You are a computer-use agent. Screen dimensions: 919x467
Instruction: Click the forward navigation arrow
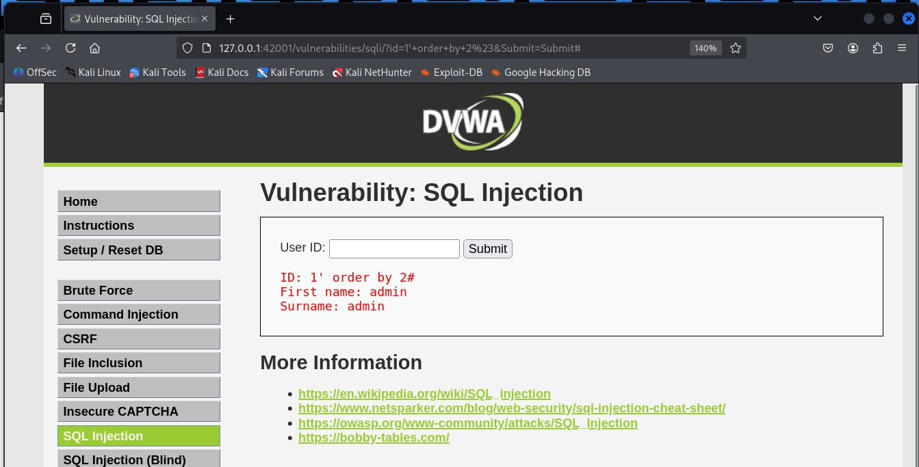pyautogui.click(x=46, y=48)
